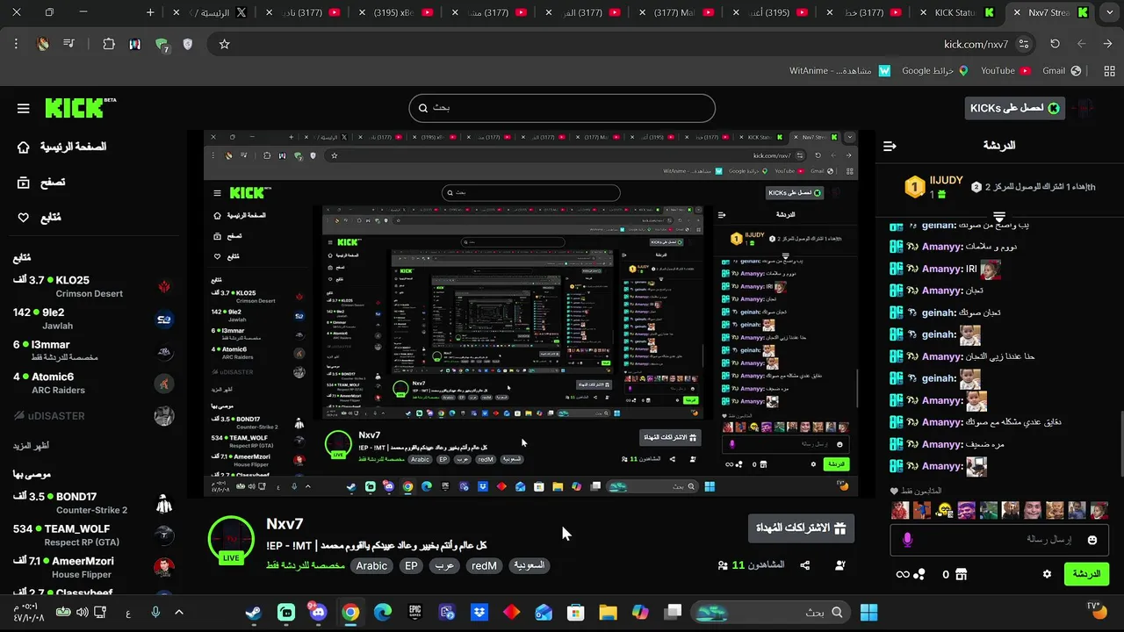The height and width of the screenshot is (632, 1124).
Task: Open AmeerMzori recommended channel
Action: [x=93, y=567]
